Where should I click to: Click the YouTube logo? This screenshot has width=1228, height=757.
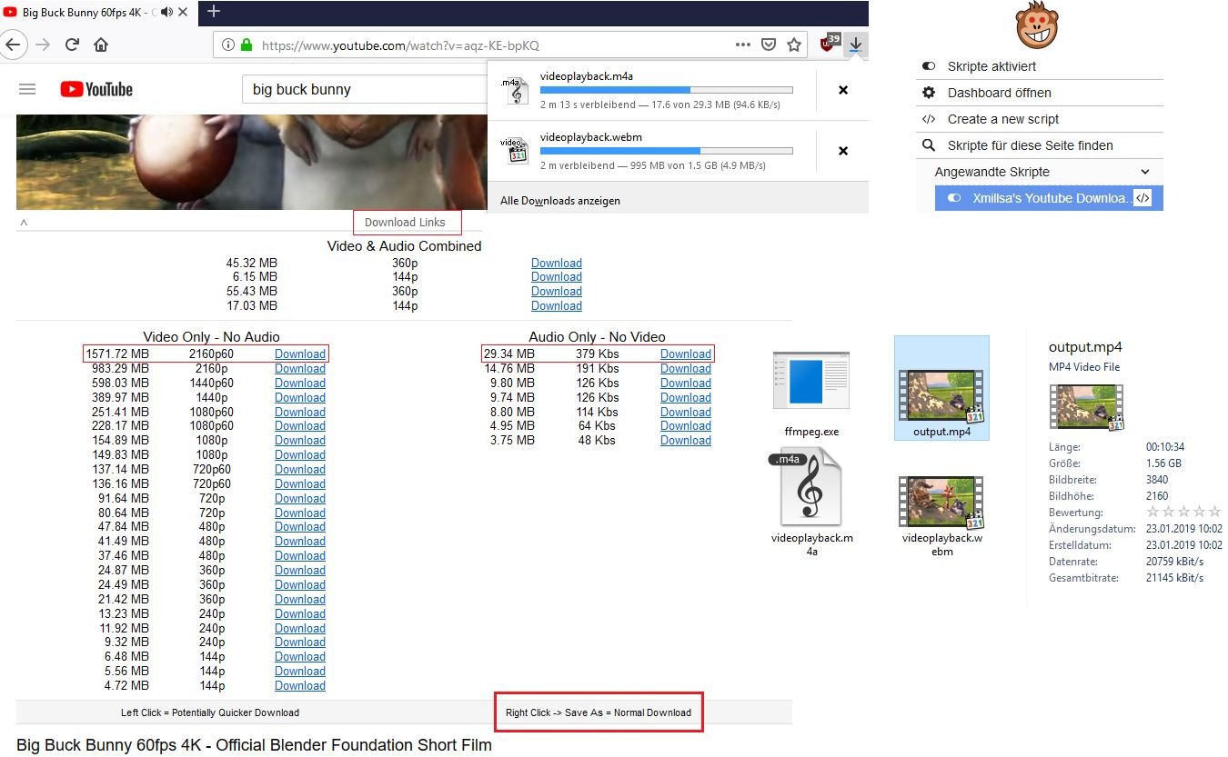pos(96,89)
